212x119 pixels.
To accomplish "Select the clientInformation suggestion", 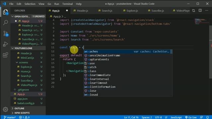I will click(x=128, y=87).
